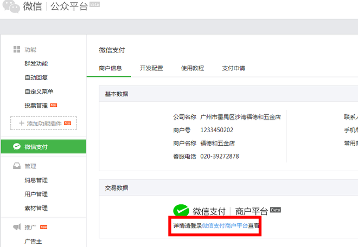Switch to the 使用教程 tab
Image resolution: width=358 pixels, height=247 pixels.
[193, 68]
